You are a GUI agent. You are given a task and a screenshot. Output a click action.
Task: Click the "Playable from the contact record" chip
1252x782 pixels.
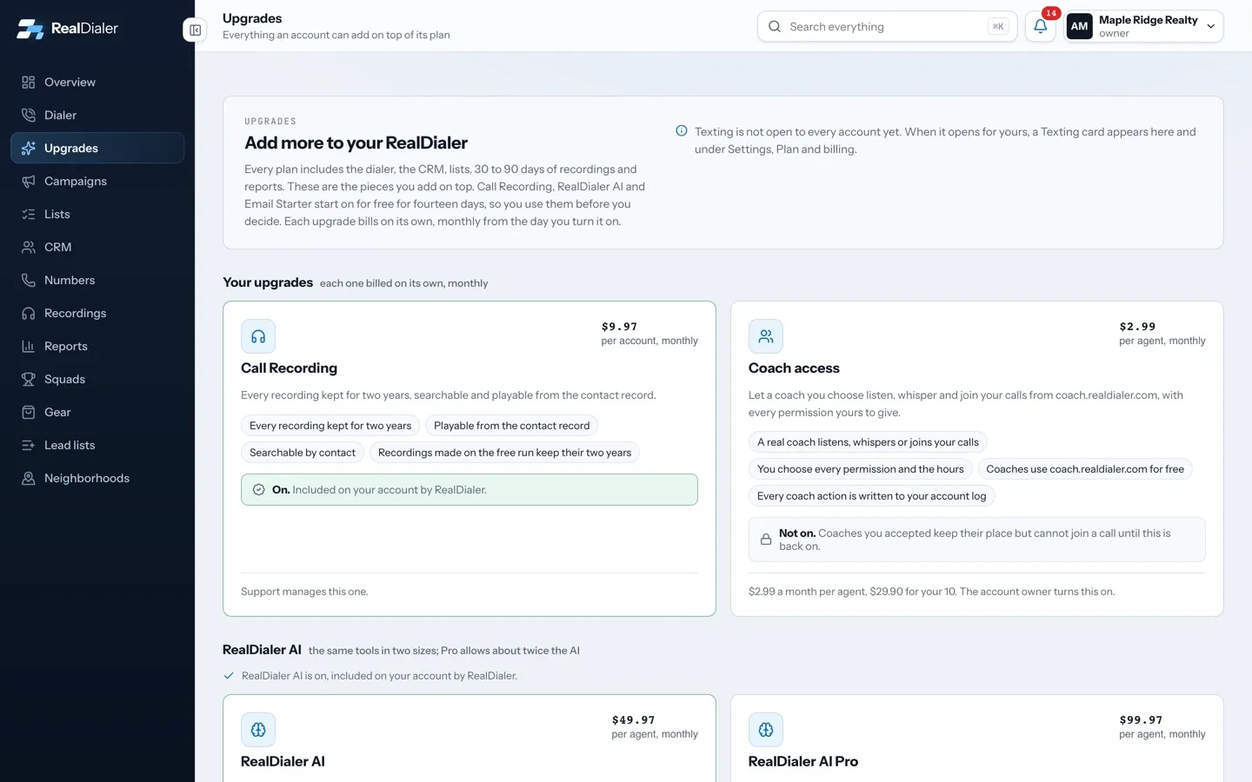tap(511, 426)
